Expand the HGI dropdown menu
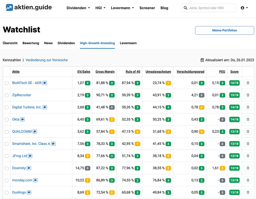 (100, 8)
